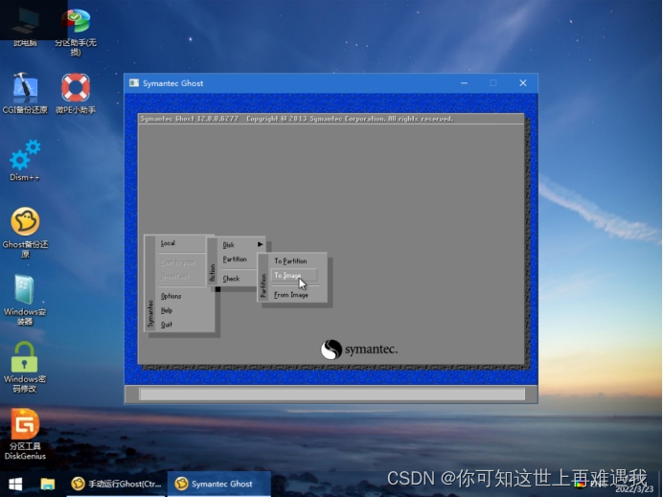Launch Dism++ from the desktop

tap(25, 160)
